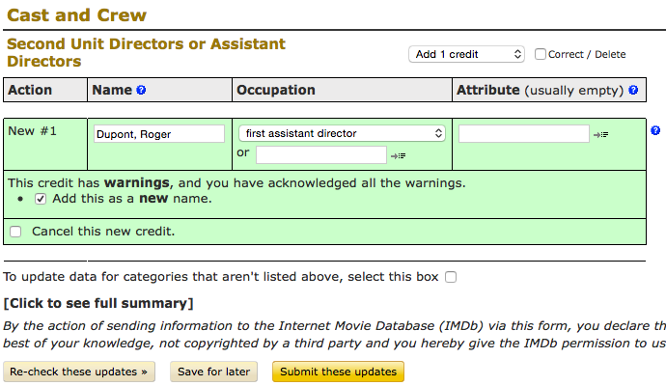Focus the custom occupation text field after 'or'
The height and width of the screenshot is (386, 666).
(x=320, y=155)
